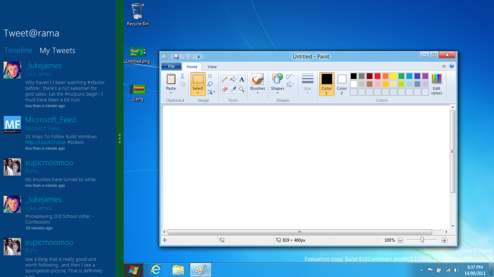Open the Microsoft_Feed username in Tweet@rama
This screenshot has height=277, width=494.
pyautogui.click(x=51, y=120)
